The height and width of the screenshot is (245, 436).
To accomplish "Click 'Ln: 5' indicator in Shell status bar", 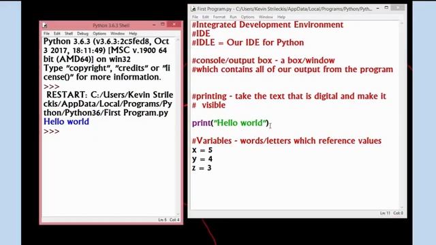I will [x=162, y=220].
